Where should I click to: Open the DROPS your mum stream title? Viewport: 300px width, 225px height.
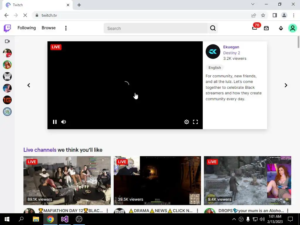coord(251,211)
